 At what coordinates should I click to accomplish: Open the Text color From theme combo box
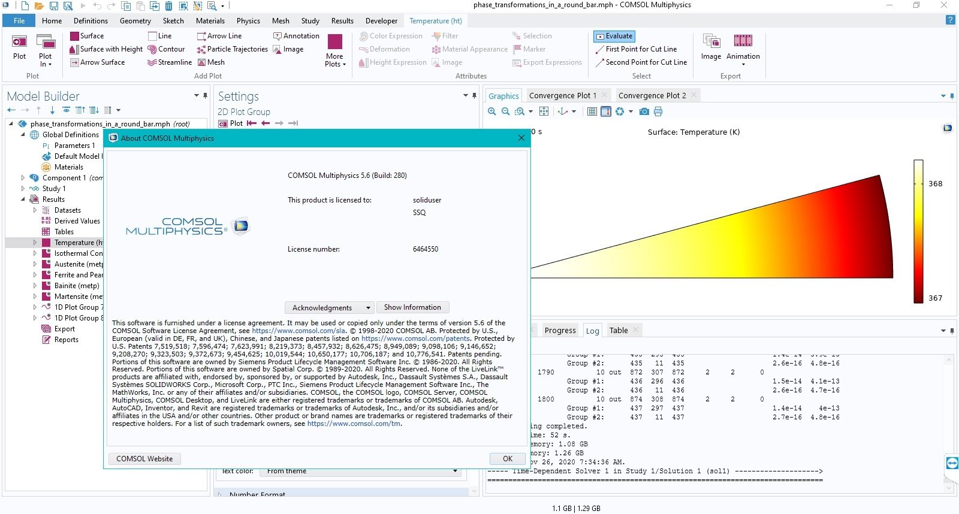click(361, 471)
